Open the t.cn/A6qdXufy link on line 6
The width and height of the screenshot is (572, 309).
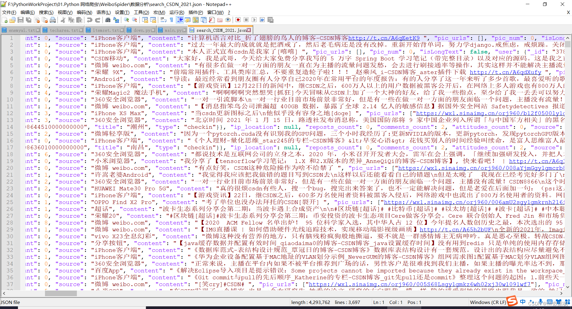505,72
